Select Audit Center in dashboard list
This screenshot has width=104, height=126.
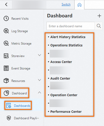pyautogui.click(x=60, y=79)
